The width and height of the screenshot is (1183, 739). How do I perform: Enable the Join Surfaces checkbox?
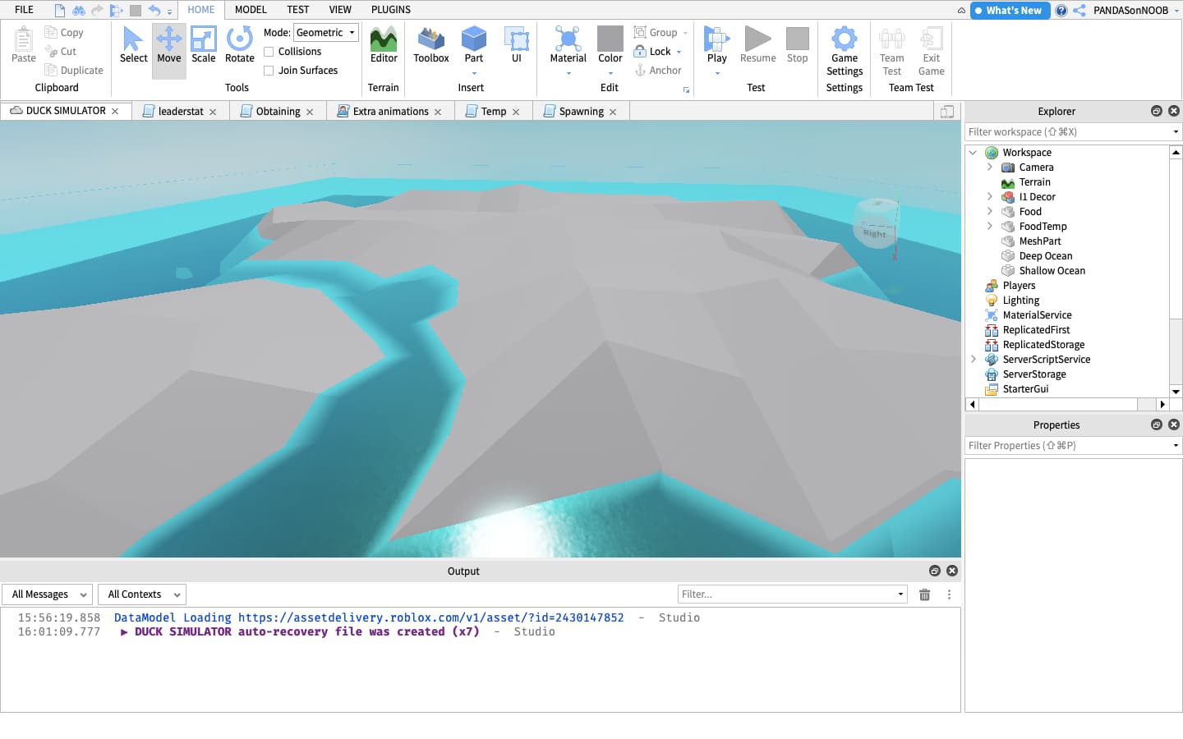pos(269,71)
